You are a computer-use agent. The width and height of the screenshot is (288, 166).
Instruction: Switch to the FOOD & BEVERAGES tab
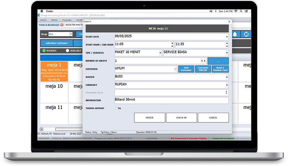[49, 25]
